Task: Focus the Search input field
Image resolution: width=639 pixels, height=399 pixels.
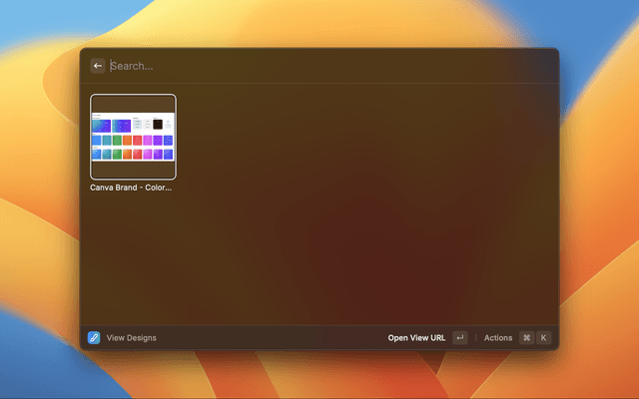Action: 300,66
